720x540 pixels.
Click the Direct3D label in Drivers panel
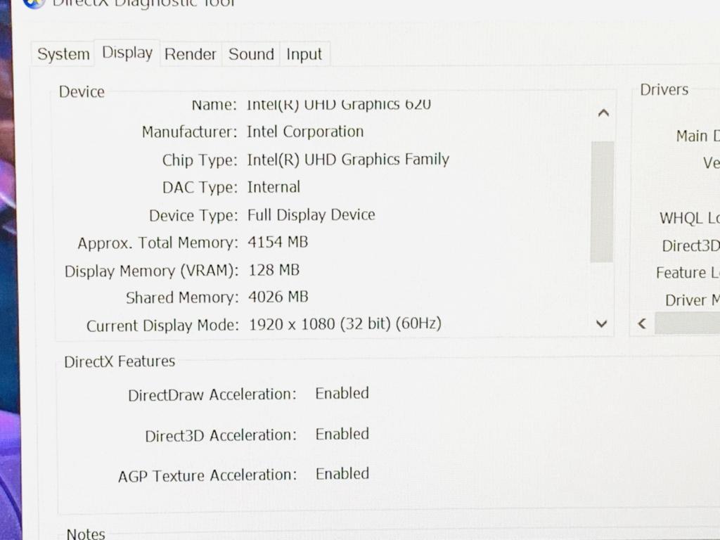[690, 246]
